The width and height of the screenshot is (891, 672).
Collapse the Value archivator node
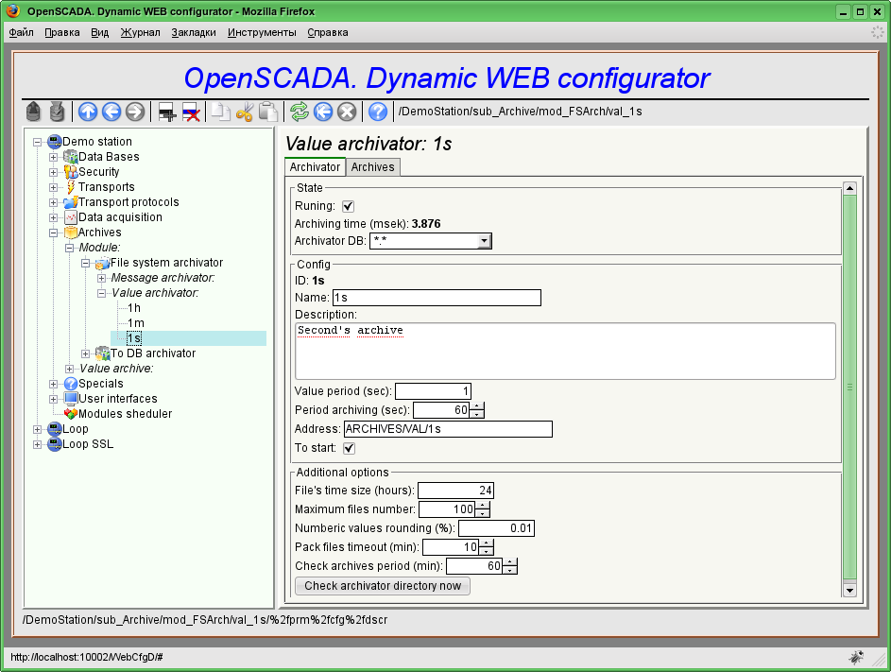(x=101, y=293)
